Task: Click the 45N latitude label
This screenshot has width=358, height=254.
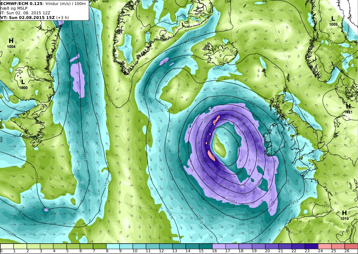Action: click(x=1, y=140)
